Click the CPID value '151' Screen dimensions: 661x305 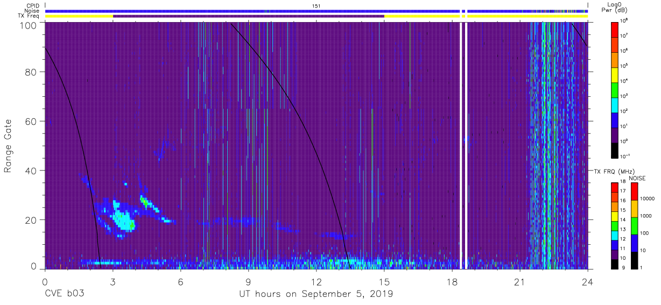[317, 5]
